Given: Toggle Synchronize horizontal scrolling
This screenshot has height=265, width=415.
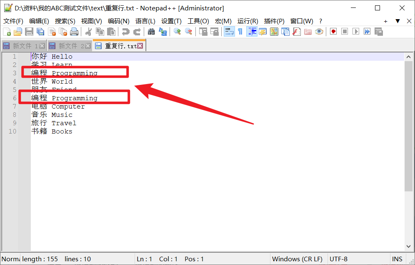Looking at the screenshot, I should click(215, 32).
